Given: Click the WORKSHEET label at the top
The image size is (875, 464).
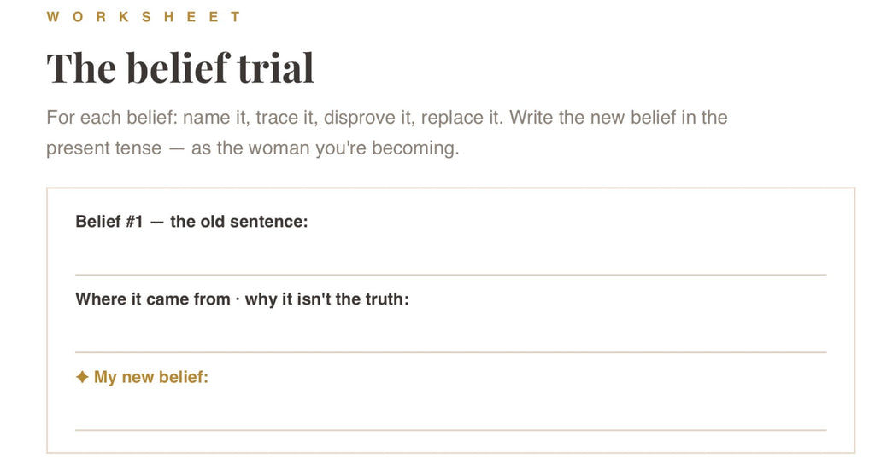Looking at the screenshot, I should [x=144, y=17].
